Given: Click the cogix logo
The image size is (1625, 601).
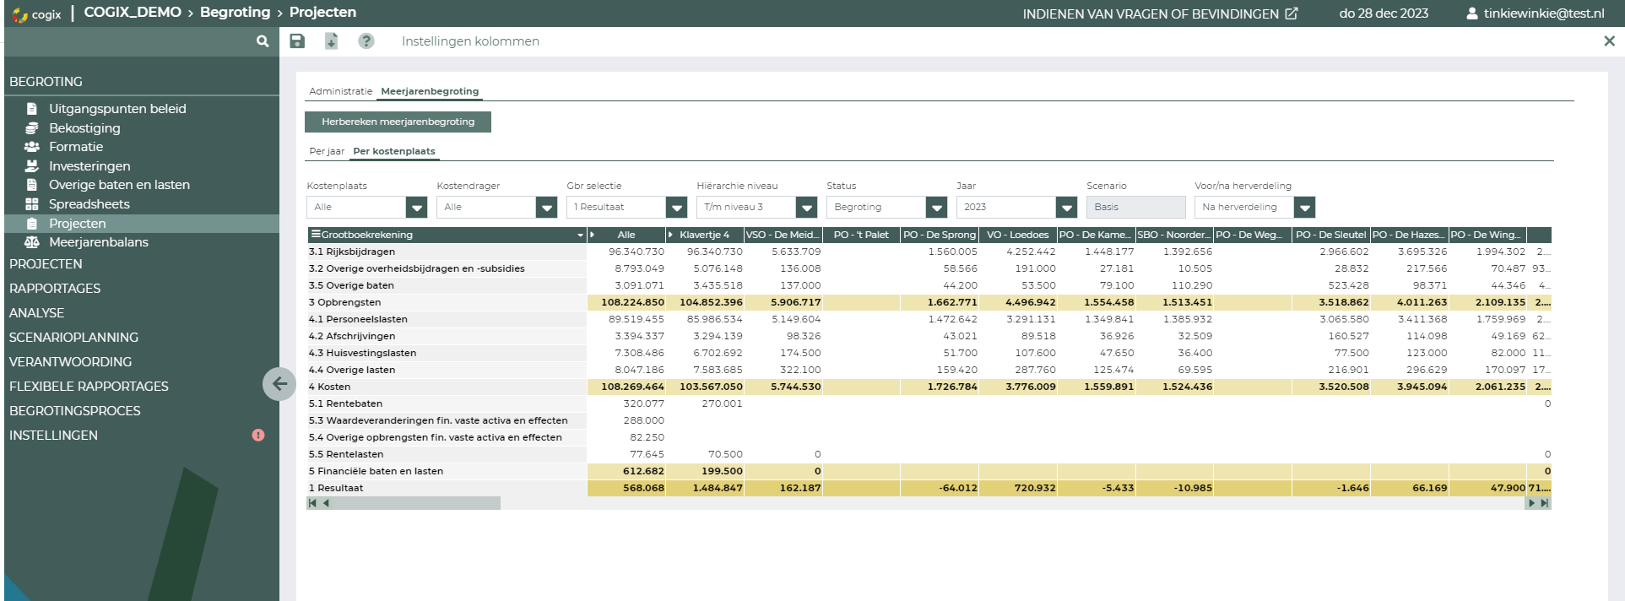Looking at the screenshot, I should pyautogui.click(x=37, y=14).
